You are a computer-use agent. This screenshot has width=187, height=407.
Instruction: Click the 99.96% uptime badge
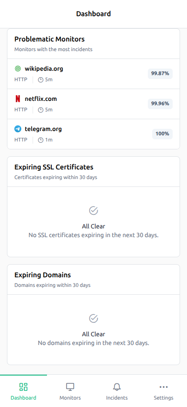point(160,104)
